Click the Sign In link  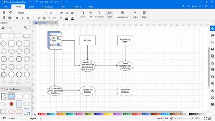pos(195,6)
